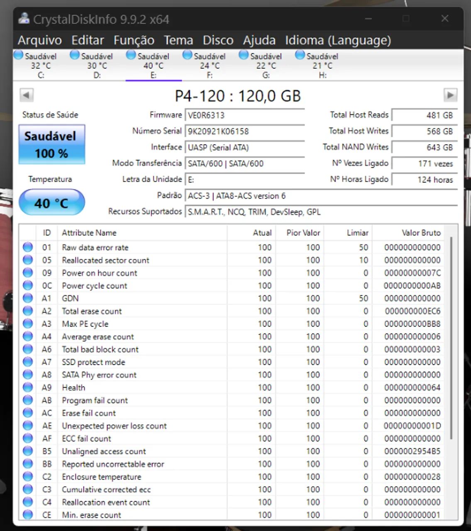This screenshot has height=531, width=471.
Task: Select drive H: health status icon
Action: pos(300,55)
